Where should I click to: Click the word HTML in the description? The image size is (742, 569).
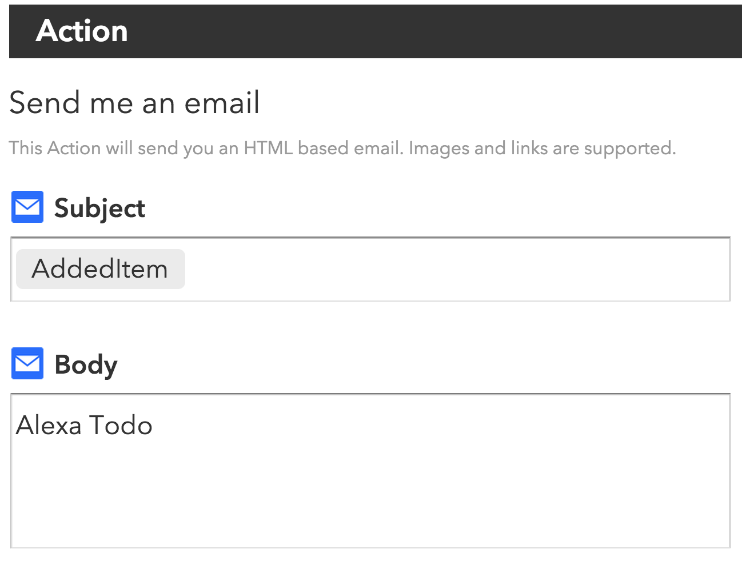[x=268, y=149]
